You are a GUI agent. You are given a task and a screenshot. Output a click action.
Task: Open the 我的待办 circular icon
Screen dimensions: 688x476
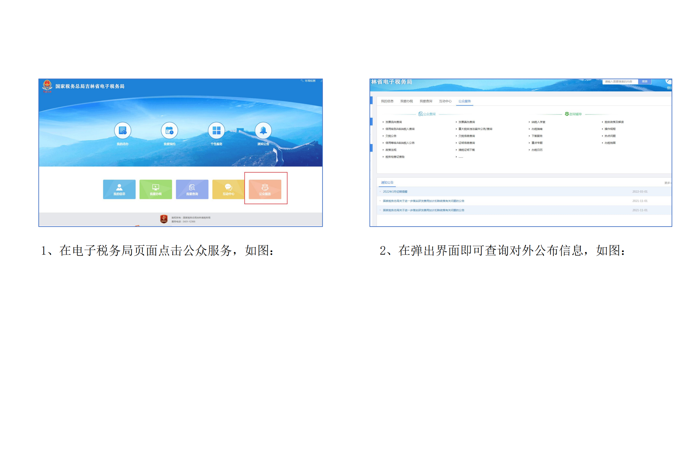[x=123, y=130]
